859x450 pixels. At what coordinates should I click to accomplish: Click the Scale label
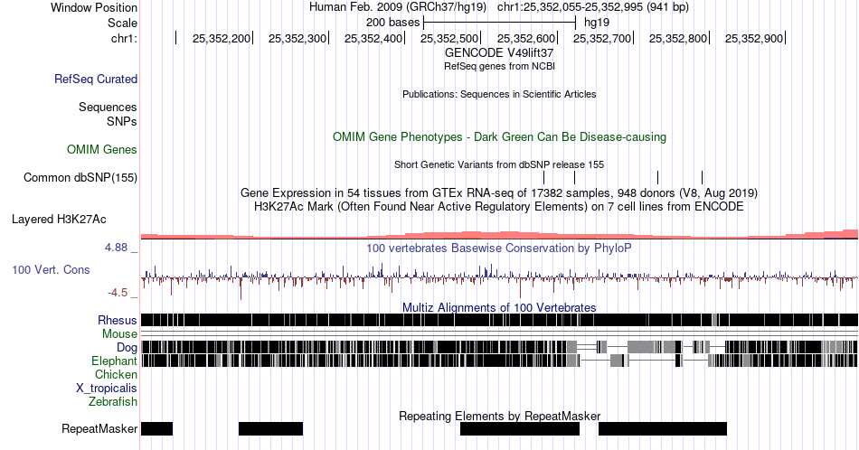123,23
